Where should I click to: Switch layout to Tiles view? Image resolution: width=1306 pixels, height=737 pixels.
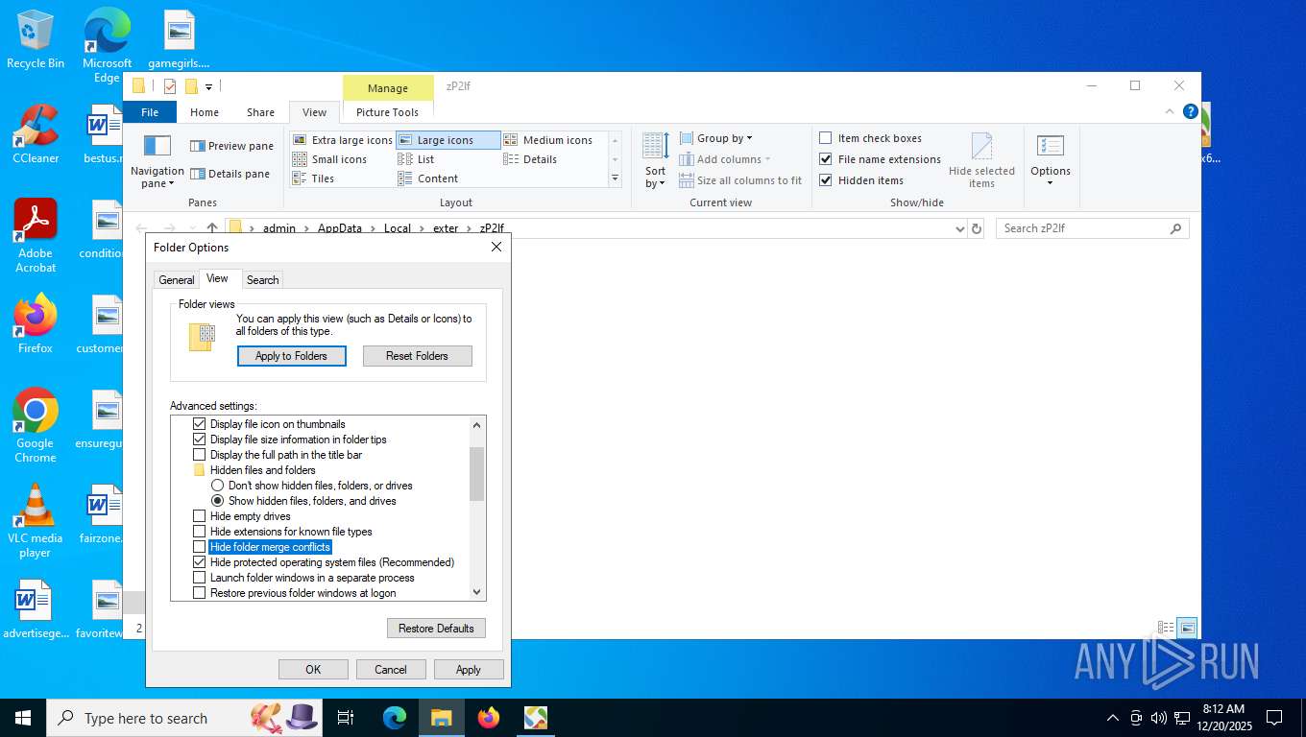tap(313, 178)
